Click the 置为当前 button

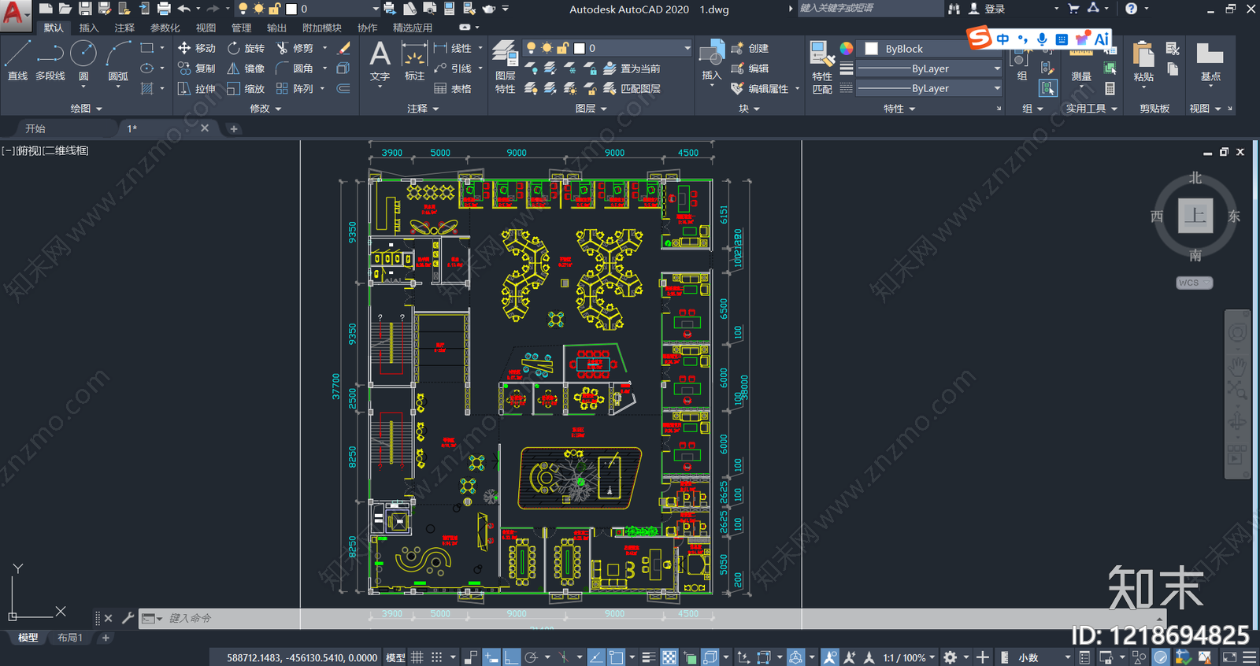632,68
